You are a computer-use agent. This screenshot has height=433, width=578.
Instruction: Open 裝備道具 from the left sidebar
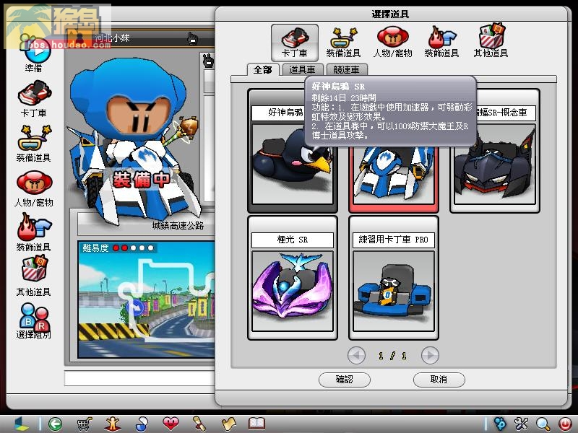[x=33, y=144]
